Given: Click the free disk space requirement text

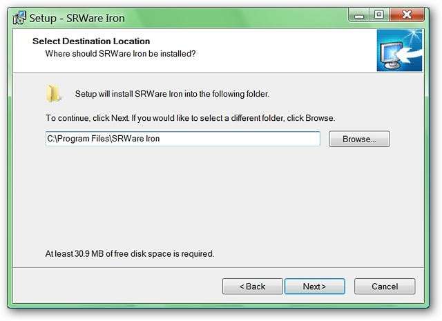Looking at the screenshot, I should coord(130,253).
